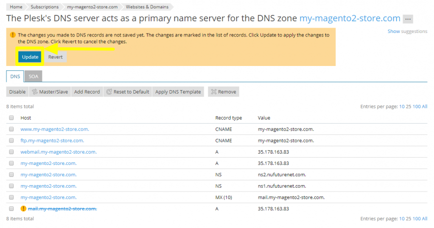Check the ftp.my-magento2-store.com record checkbox
434x228 pixels.
(x=11, y=140)
